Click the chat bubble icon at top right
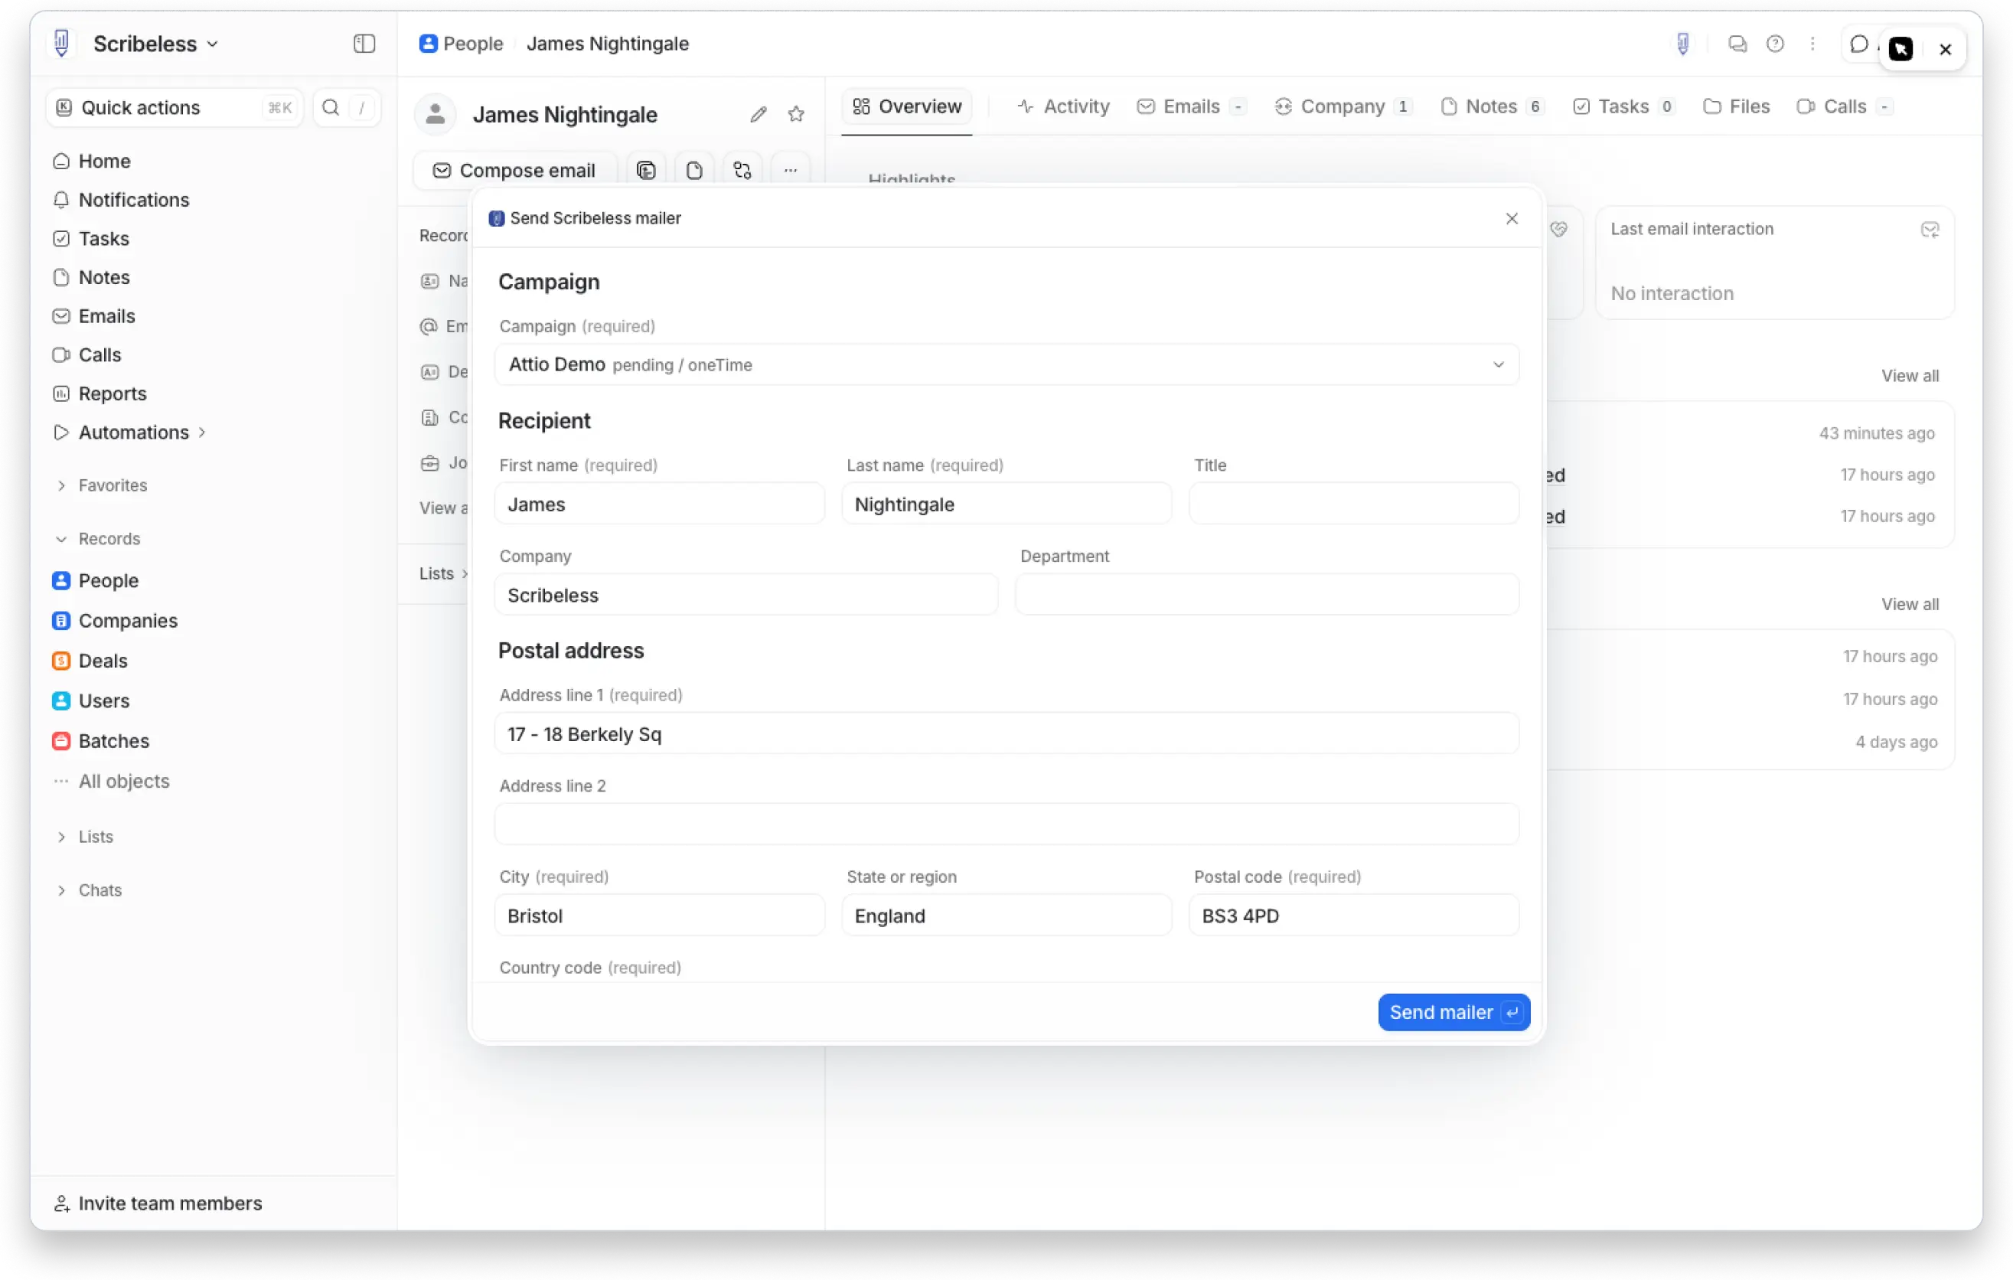This screenshot has height=1280, width=2013. [x=1858, y=44]
